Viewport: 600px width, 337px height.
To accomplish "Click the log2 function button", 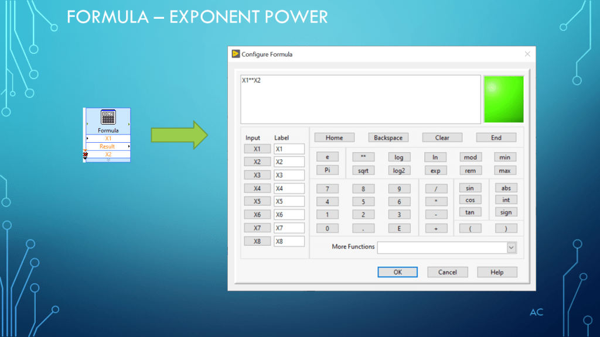I will [398, 171].
